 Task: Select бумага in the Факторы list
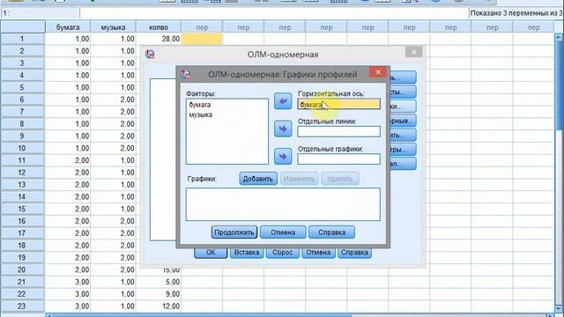click(x=200, y=105)
